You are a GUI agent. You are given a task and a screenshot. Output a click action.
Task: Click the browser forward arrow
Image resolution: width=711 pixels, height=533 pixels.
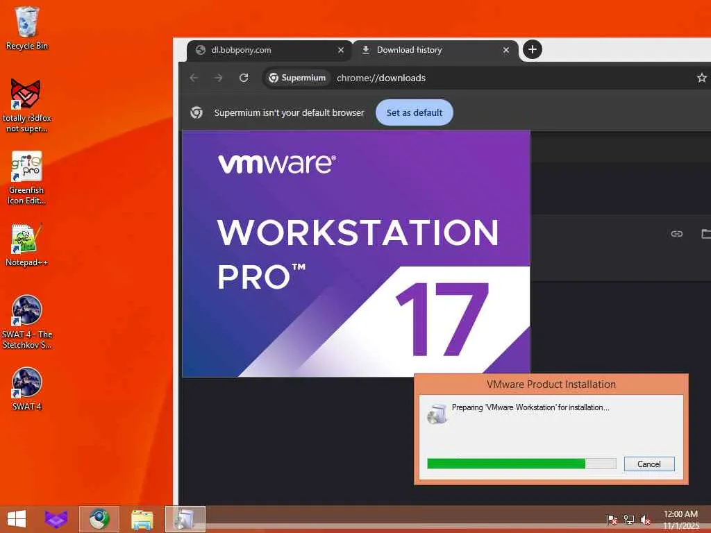pyautogui.click(x=219, y=78)
